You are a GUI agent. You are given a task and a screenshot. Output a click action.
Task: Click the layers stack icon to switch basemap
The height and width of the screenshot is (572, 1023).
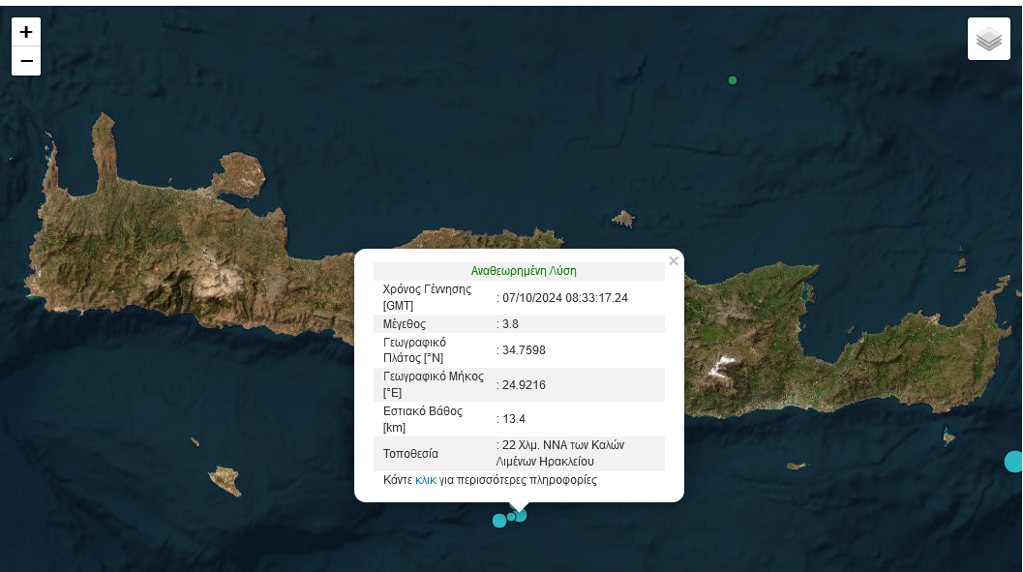click(x=988, y=39)
